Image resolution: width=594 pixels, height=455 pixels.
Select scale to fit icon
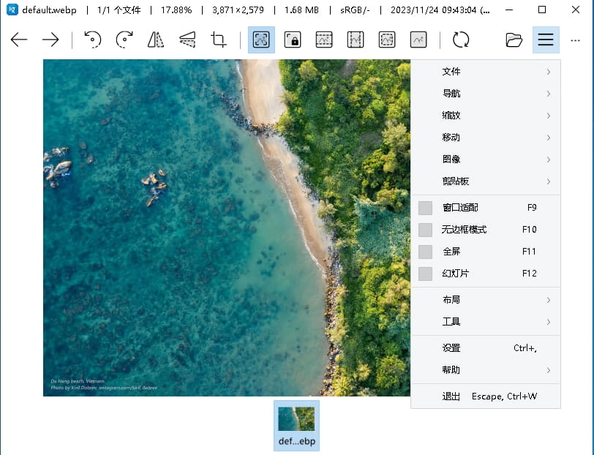[x=387, y=40]
